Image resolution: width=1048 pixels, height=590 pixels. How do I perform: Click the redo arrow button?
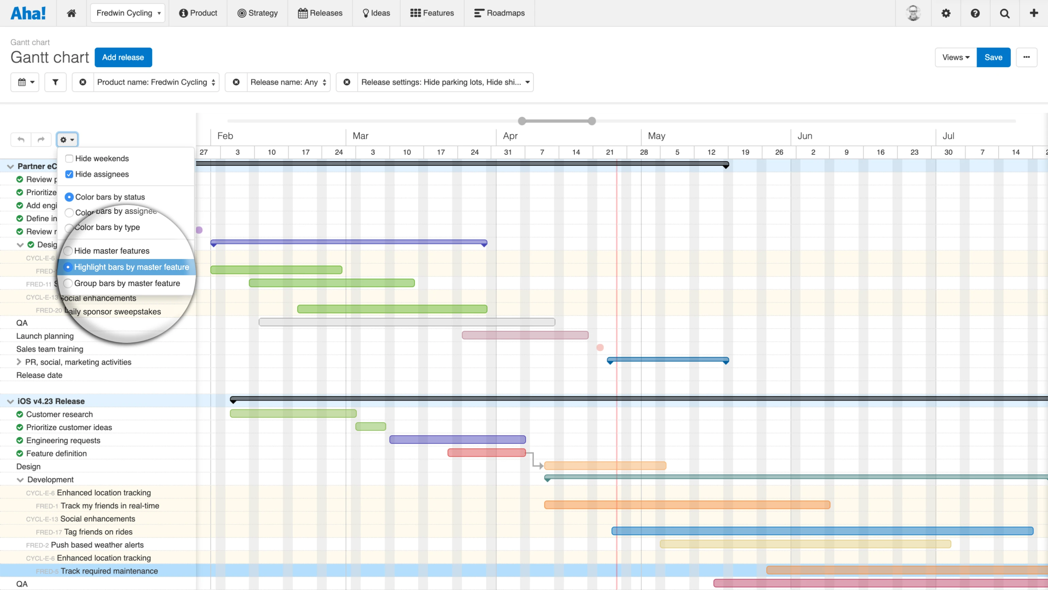(41, 139)
